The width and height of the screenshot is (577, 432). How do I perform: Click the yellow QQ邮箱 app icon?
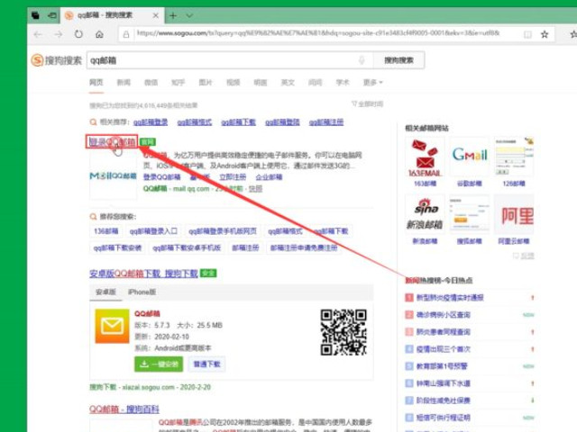(x=112, y=326)
